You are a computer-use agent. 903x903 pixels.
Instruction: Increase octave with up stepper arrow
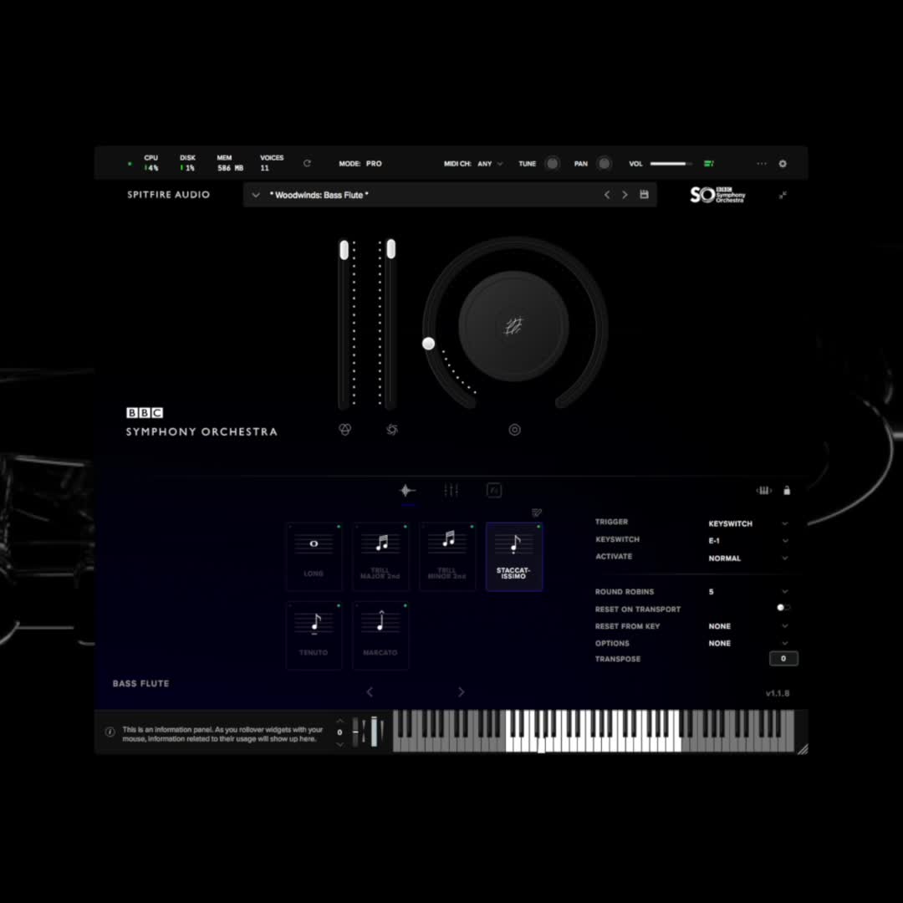click(x=339, y=721)
